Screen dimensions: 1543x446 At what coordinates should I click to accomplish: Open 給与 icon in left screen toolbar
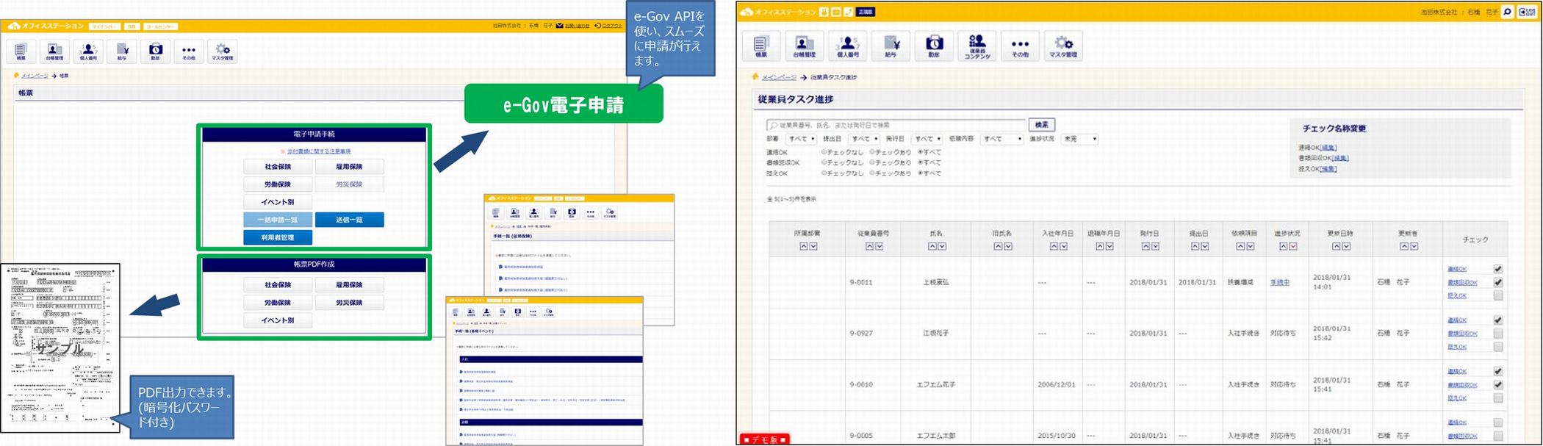pyautogui.click(x=122, y=51)
